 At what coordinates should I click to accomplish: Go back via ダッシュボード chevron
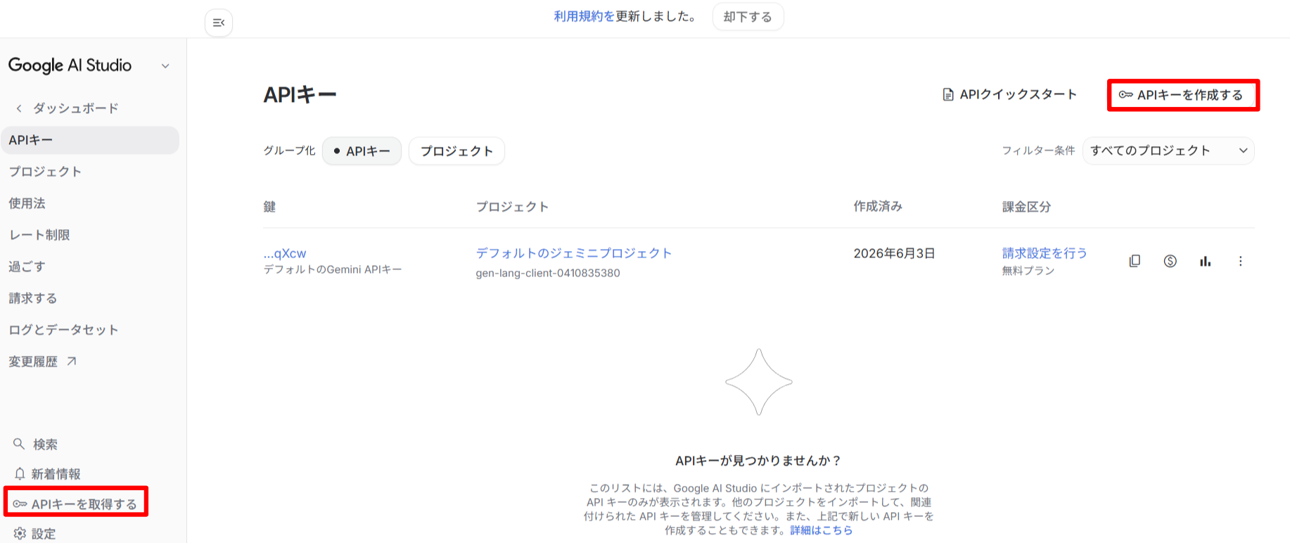(x=19, y=108)
